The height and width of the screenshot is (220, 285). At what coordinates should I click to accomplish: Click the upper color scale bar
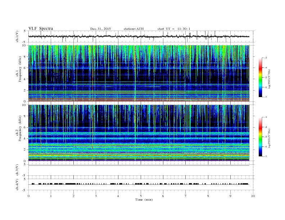(x=260, y=77)
